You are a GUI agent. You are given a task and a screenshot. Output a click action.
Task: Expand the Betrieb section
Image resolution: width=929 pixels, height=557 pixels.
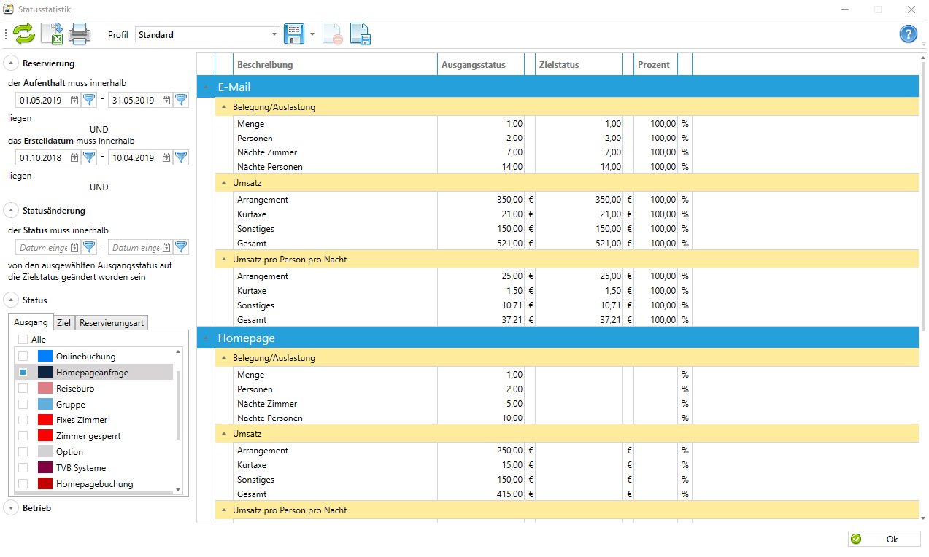pos(11,508)
